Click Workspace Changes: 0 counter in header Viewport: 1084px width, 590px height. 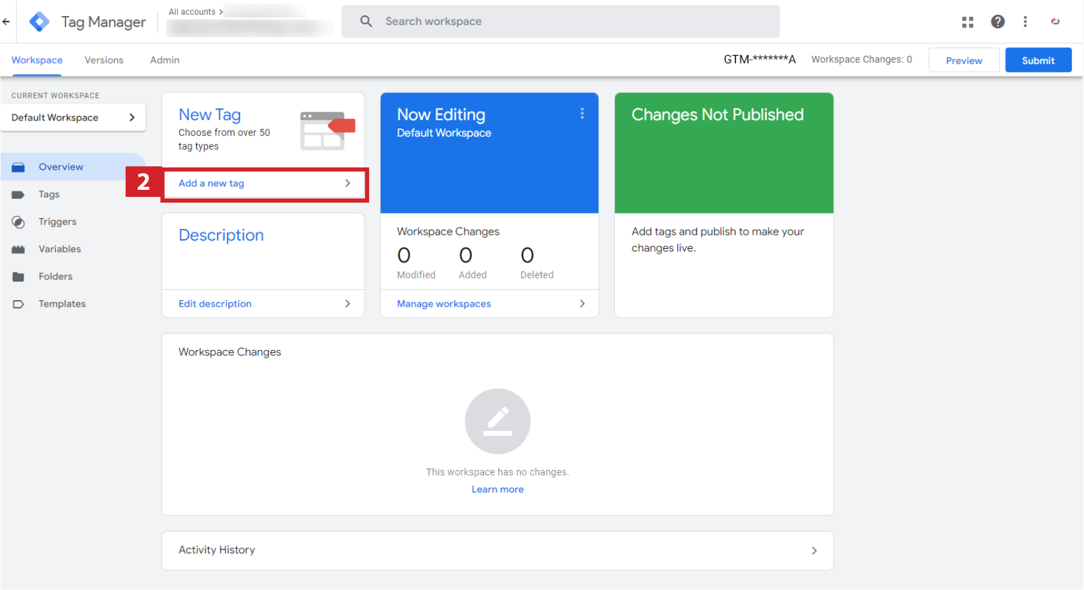[x=861, y=60]
